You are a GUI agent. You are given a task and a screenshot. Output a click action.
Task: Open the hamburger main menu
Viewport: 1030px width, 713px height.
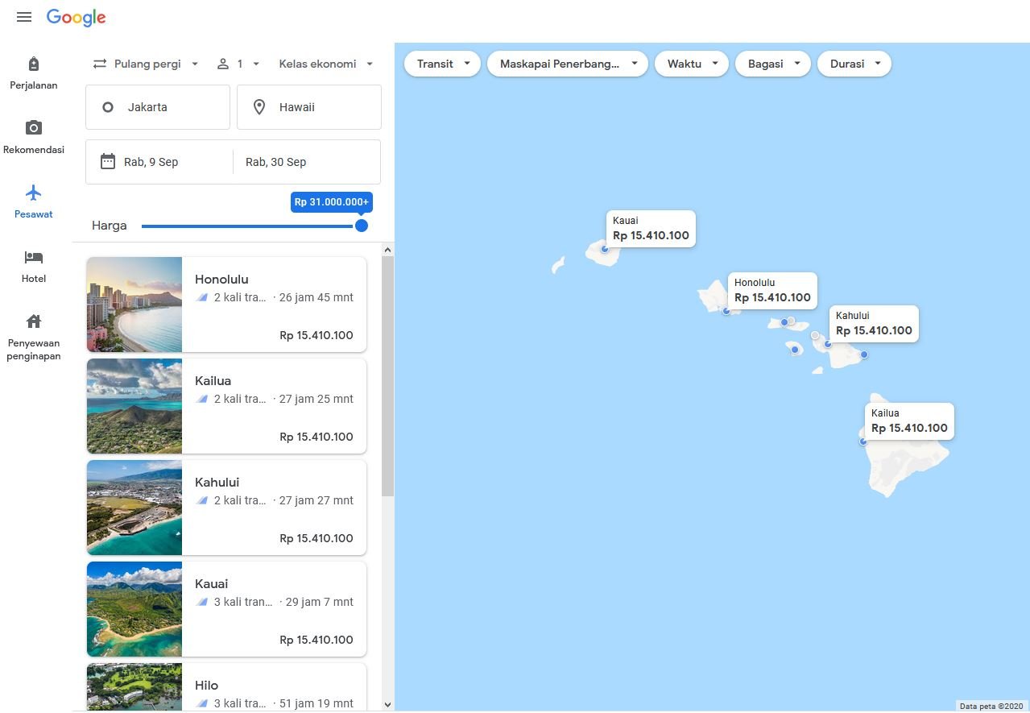pos(24,17)
